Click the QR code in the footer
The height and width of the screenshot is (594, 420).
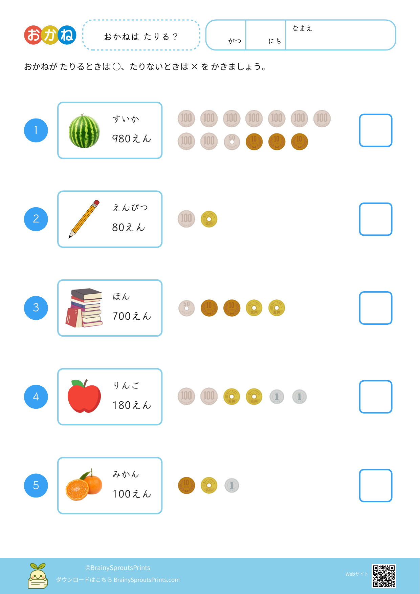coord(383,576)
